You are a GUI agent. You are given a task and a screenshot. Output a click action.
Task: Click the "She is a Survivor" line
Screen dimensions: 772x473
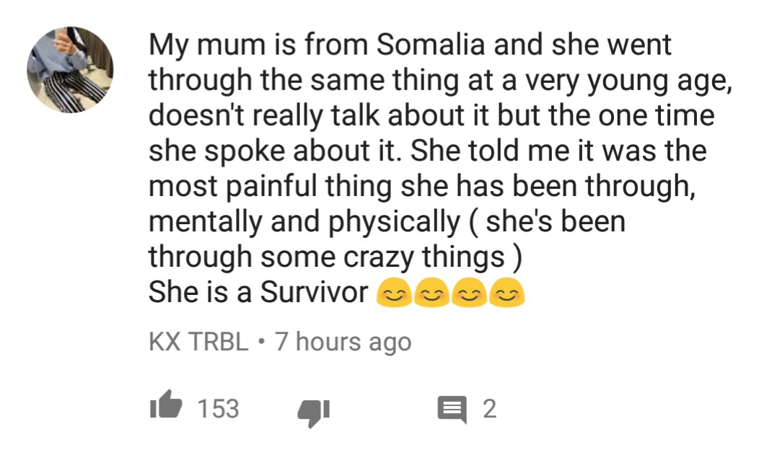[258, 292]
